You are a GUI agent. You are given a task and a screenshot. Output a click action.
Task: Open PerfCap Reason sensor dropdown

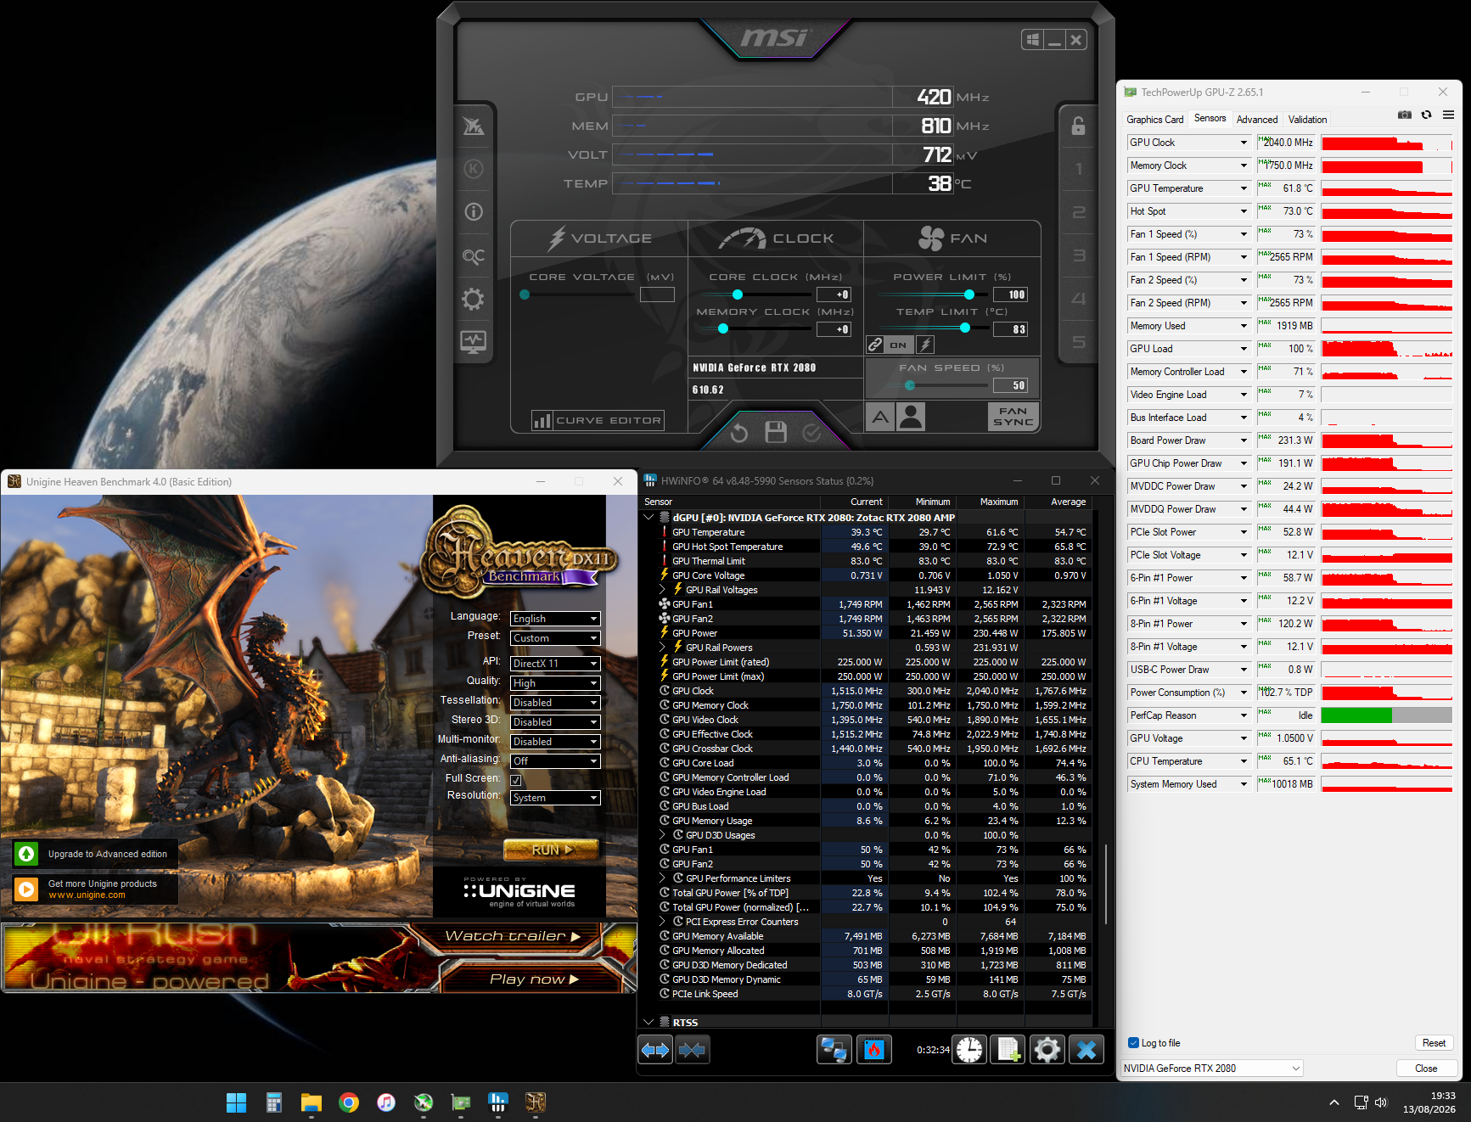pyautogui.click(x=1244, y=715)
